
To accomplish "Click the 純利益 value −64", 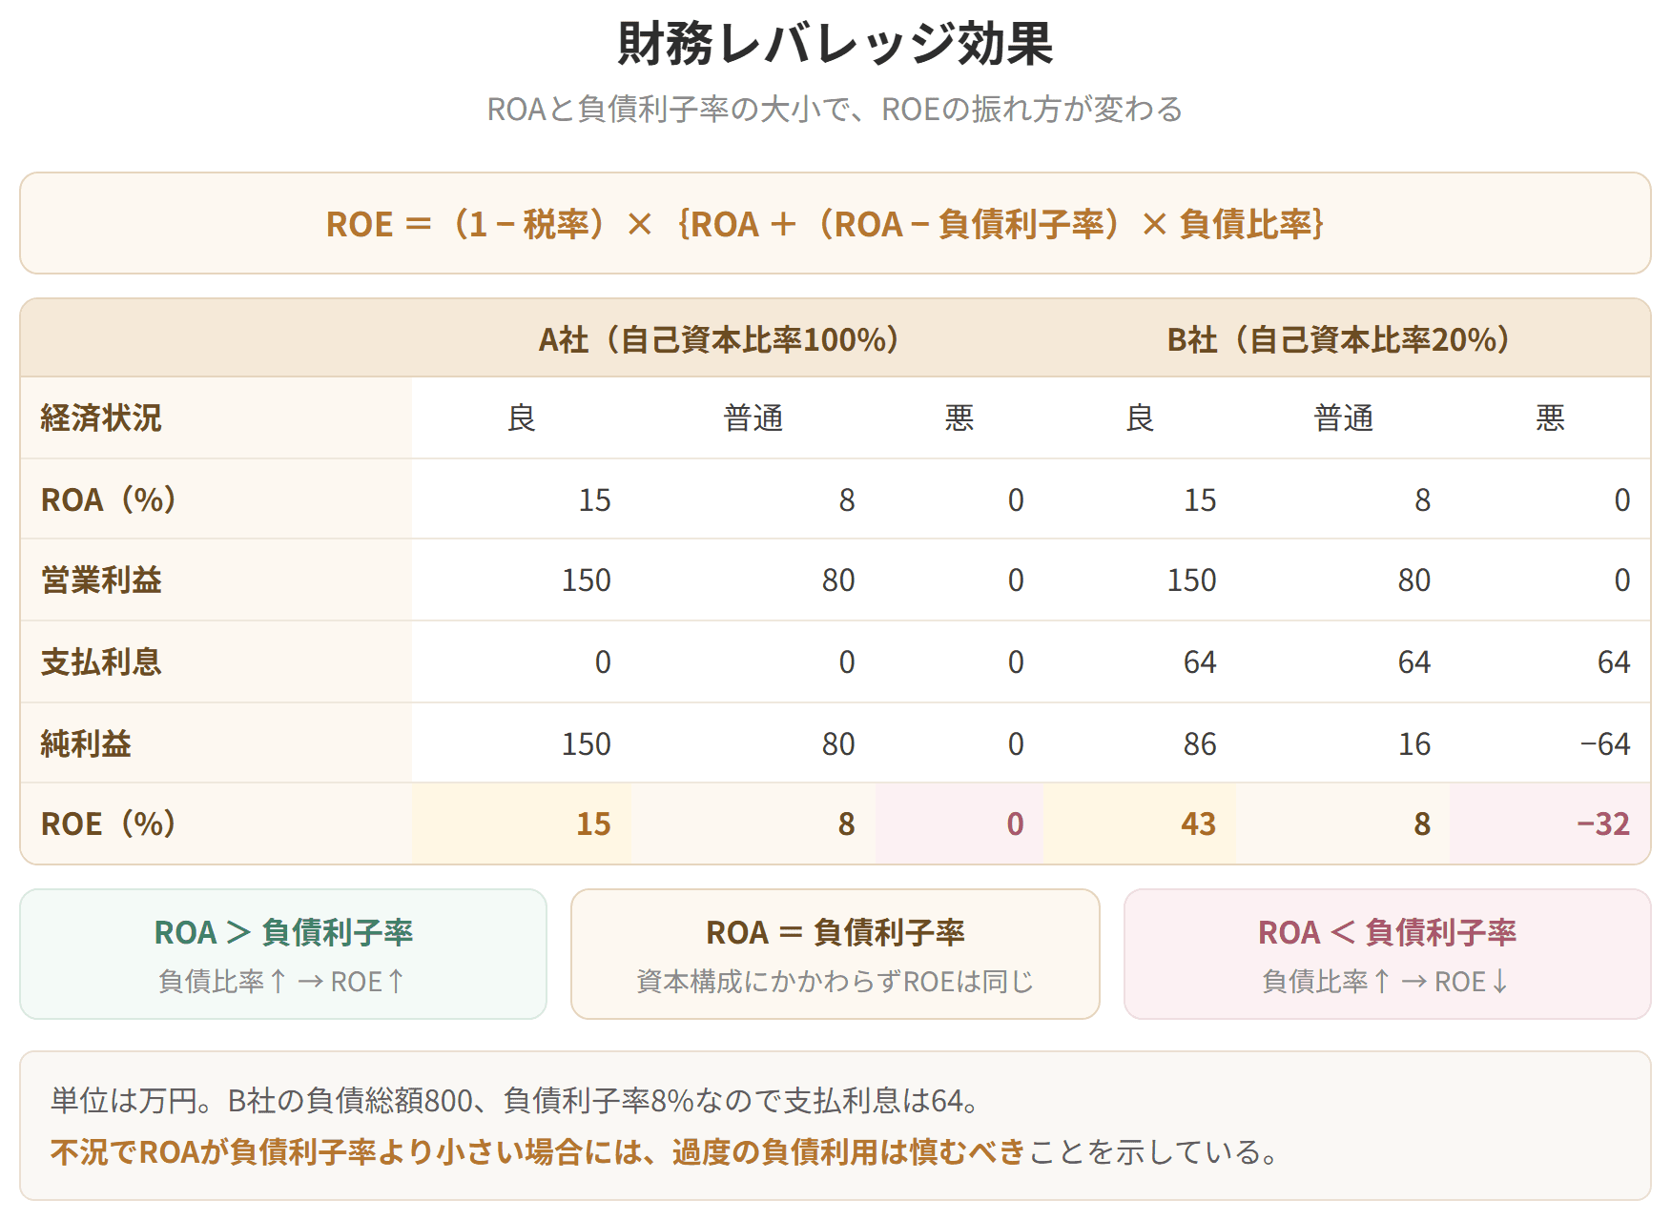I will click(1605, 743).
